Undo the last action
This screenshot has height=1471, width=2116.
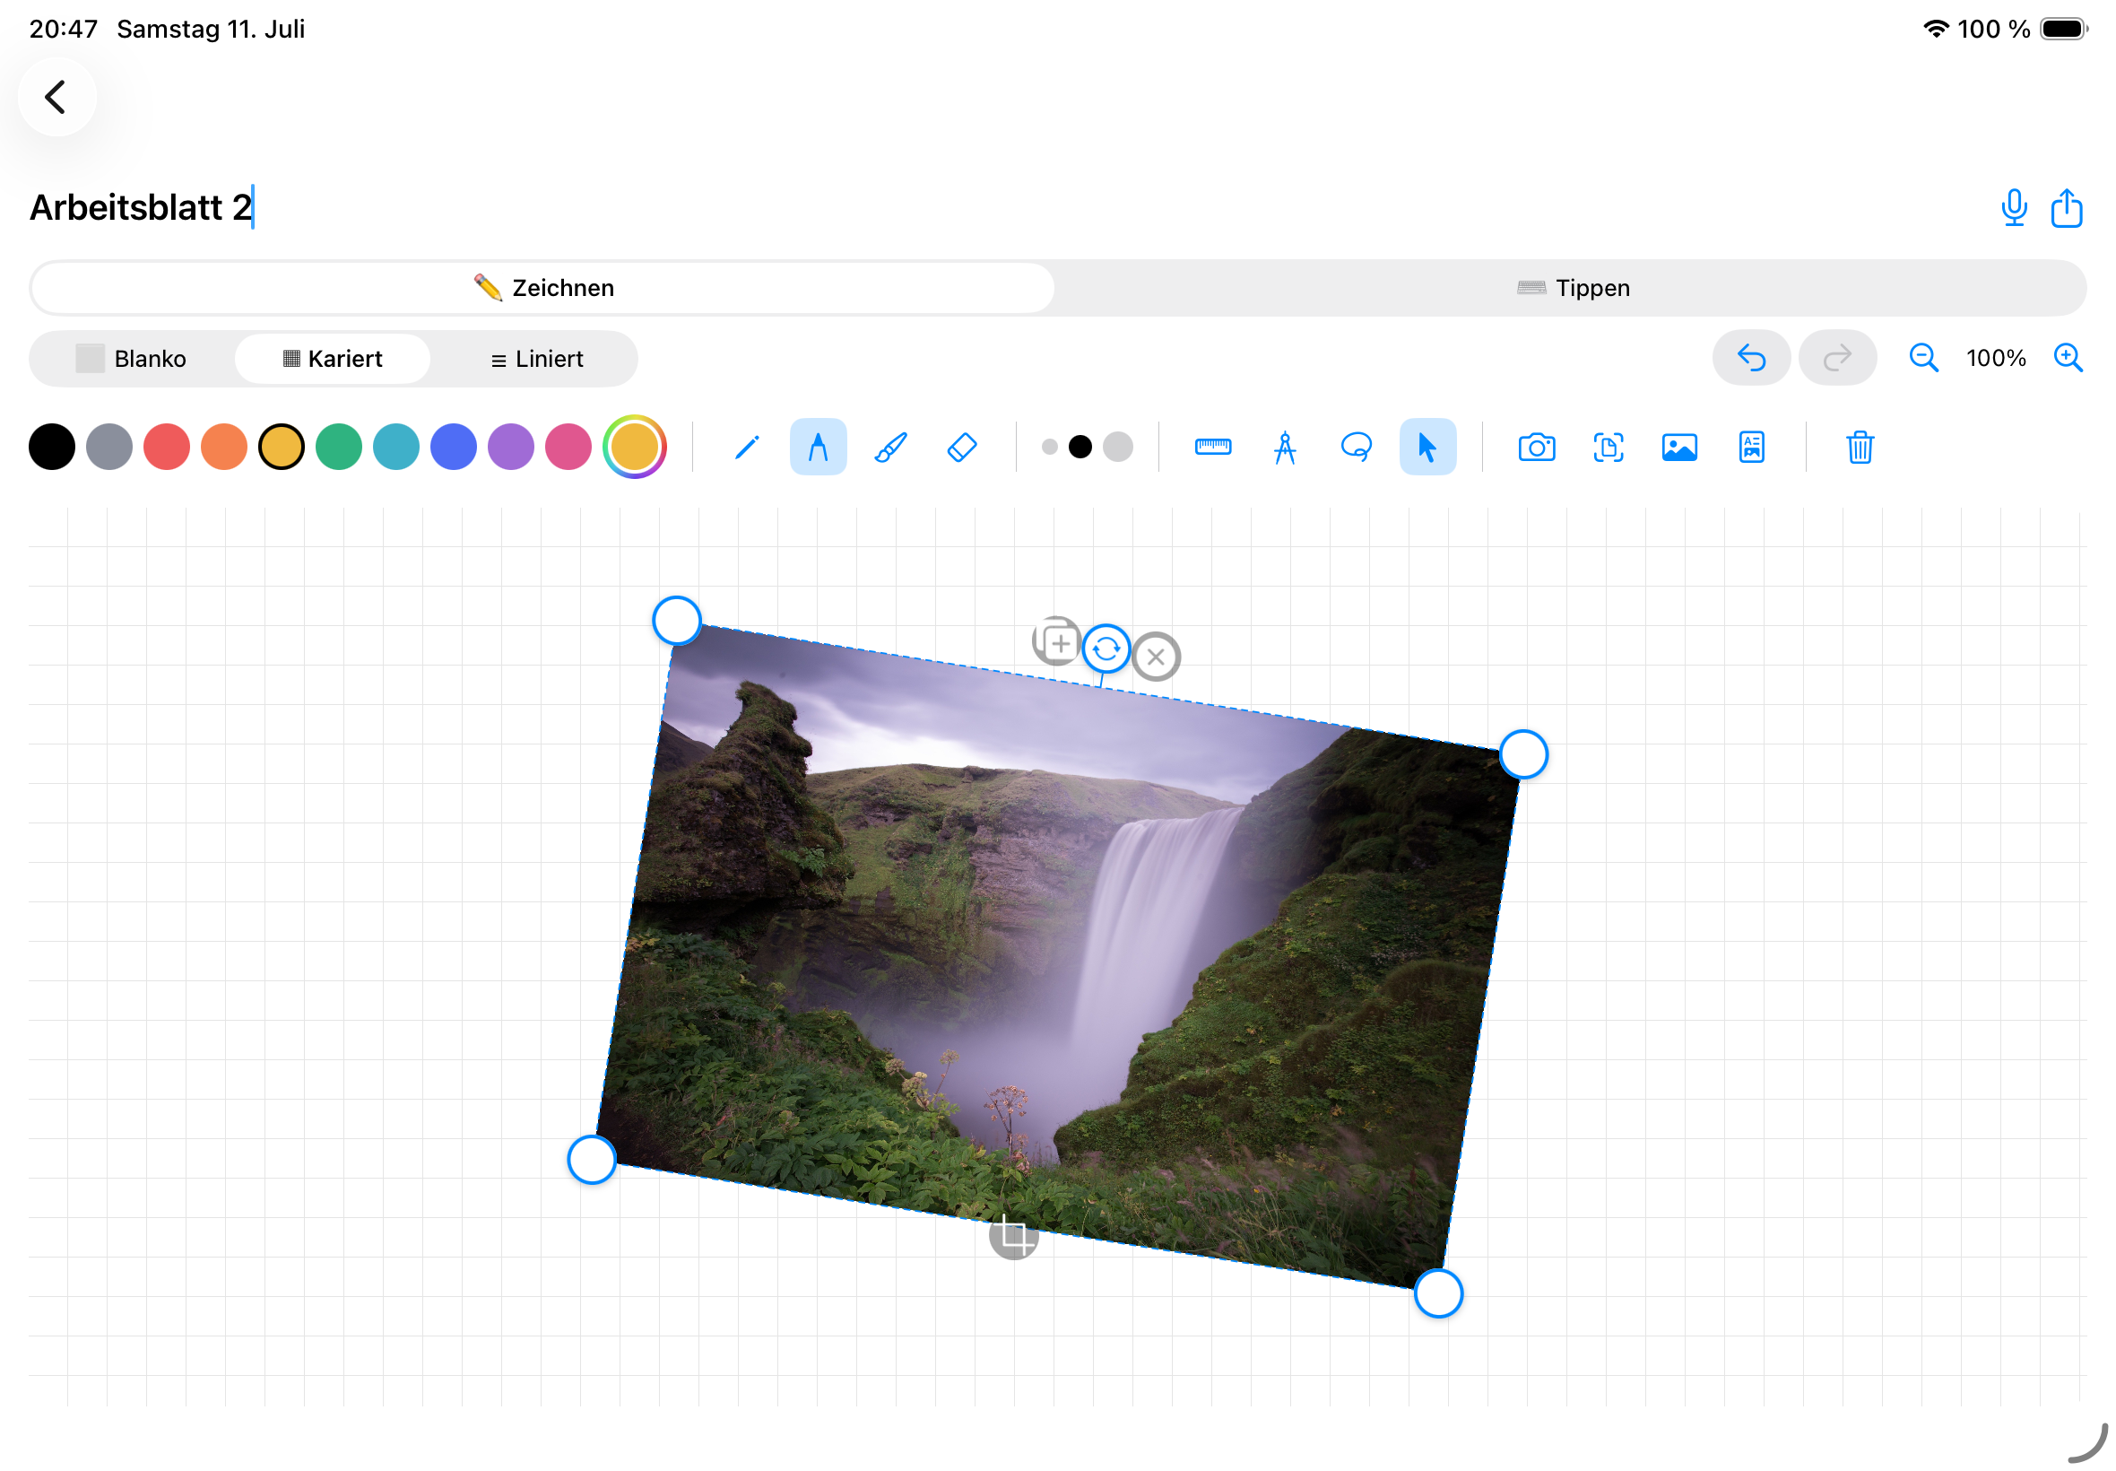pos(1750,358)
